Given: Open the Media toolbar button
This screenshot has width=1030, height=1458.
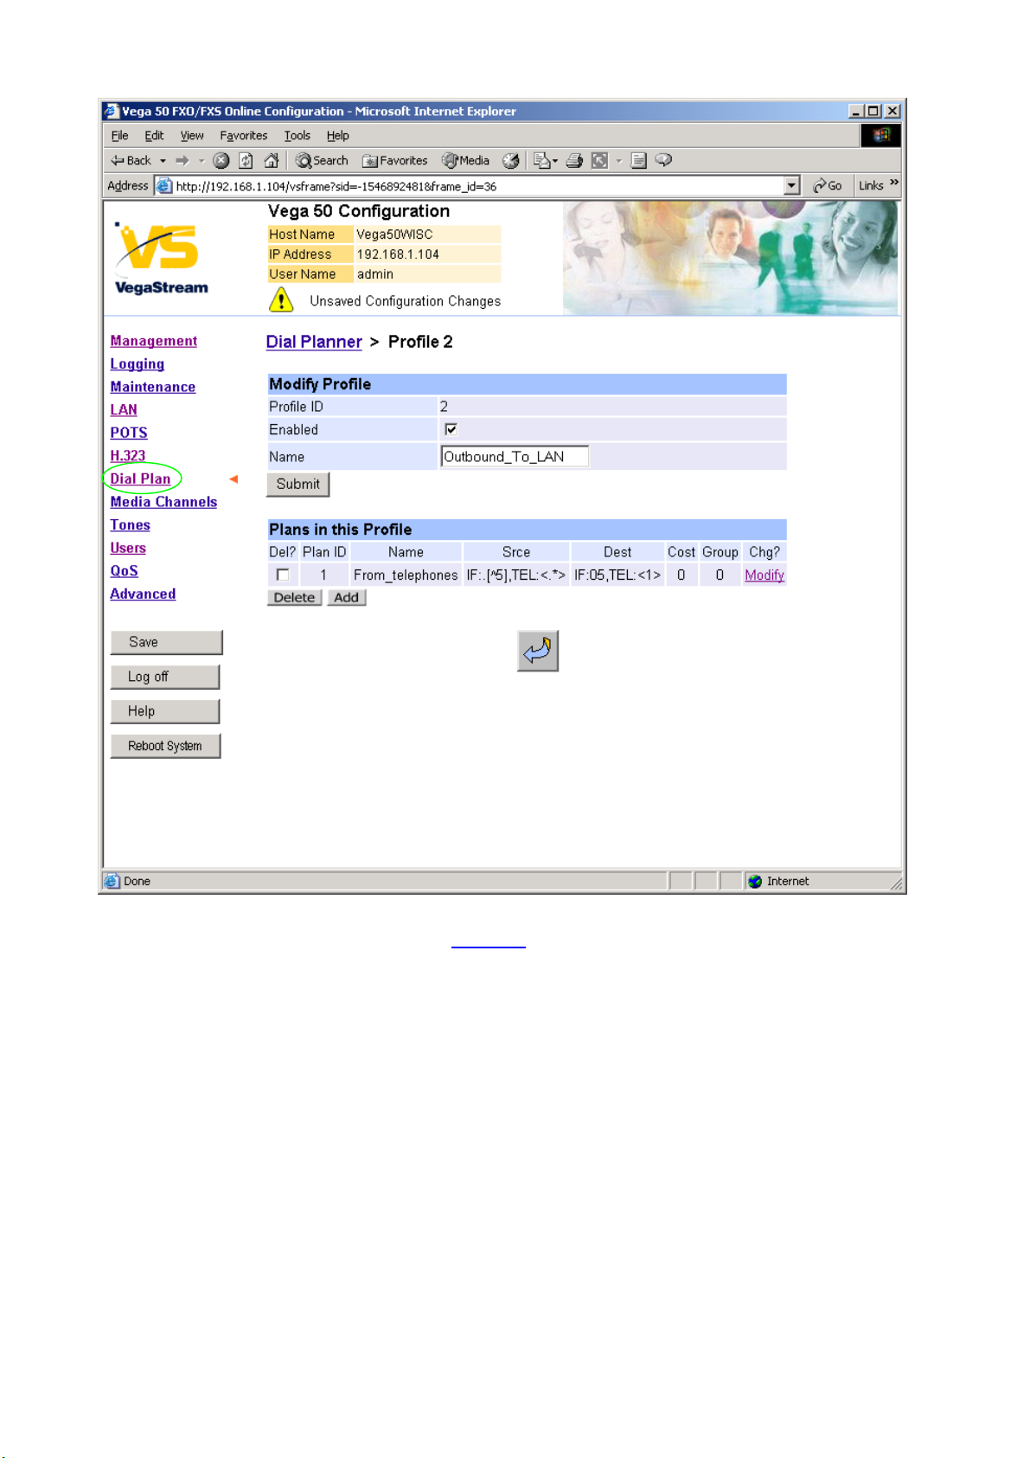Looking at the screenshot, I should (x=465, y=160).
